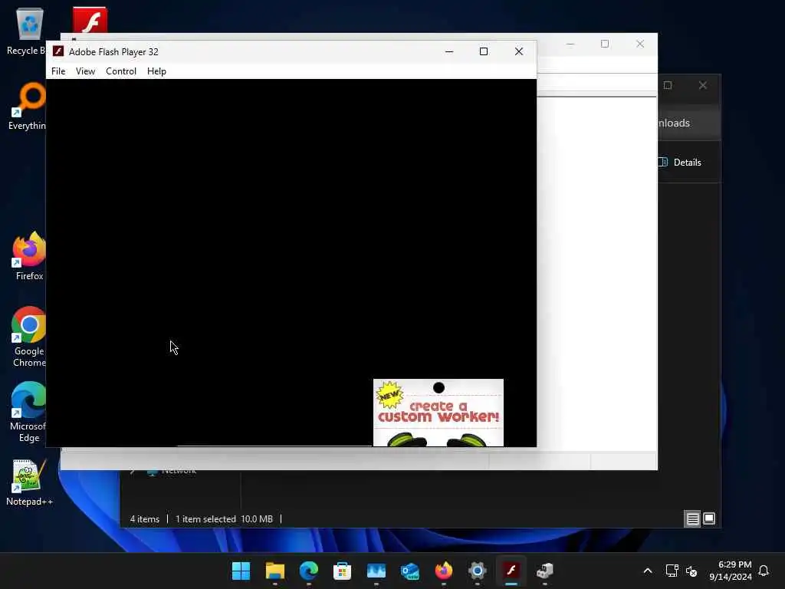Show hidden system tray icons

coord(647,571)
